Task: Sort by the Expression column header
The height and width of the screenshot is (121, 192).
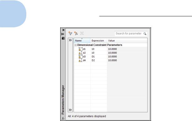Action: click(99, 41)
